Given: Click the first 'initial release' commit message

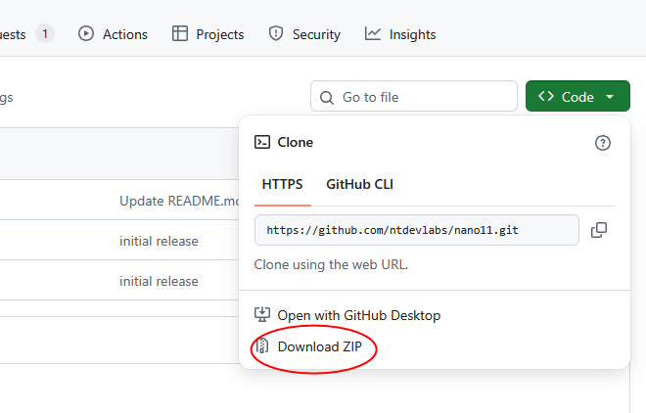Looking at the screenshot, I should pyautogui.click(x=159, y=241).
